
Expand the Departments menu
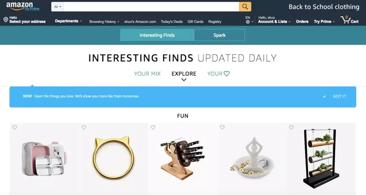[x=68, y=21]
